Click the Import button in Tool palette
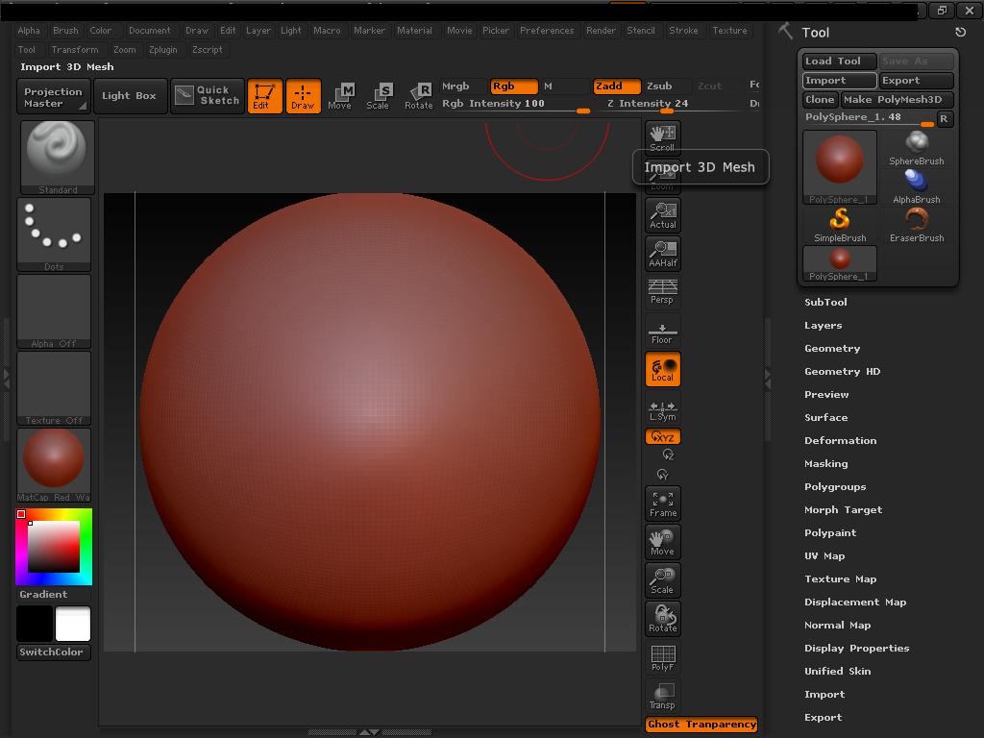The image size is (984, 738). coord(840,81)
